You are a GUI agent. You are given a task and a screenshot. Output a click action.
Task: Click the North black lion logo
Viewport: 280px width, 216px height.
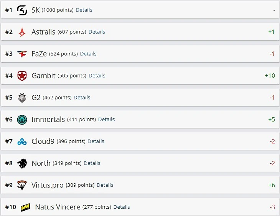pos(22,163)
